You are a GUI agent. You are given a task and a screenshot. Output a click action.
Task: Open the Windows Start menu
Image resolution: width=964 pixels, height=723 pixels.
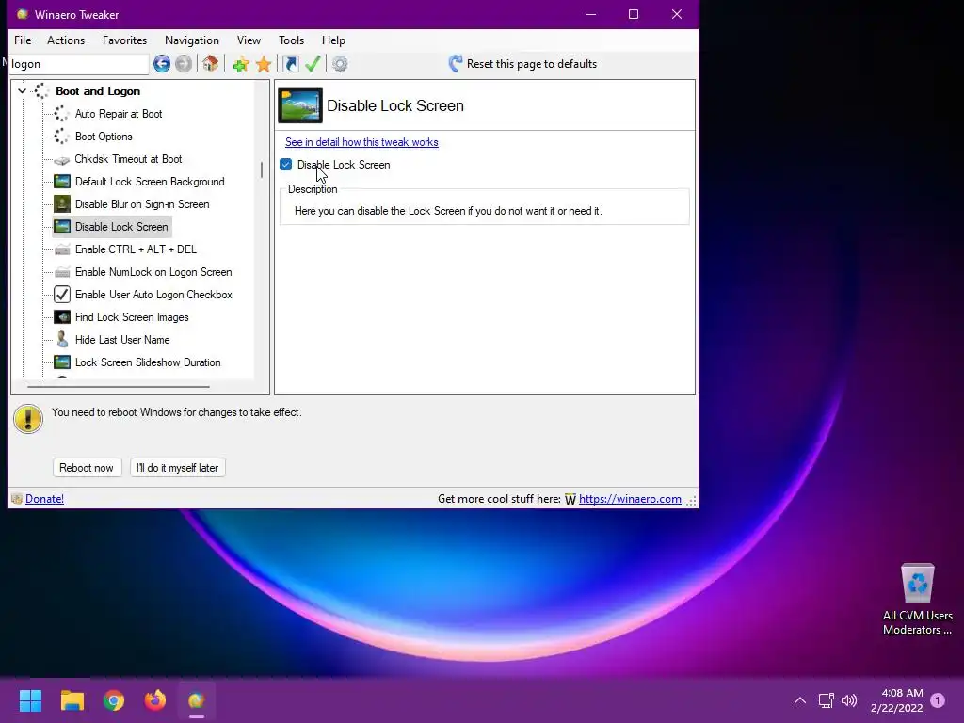click(x=30, y=700)
